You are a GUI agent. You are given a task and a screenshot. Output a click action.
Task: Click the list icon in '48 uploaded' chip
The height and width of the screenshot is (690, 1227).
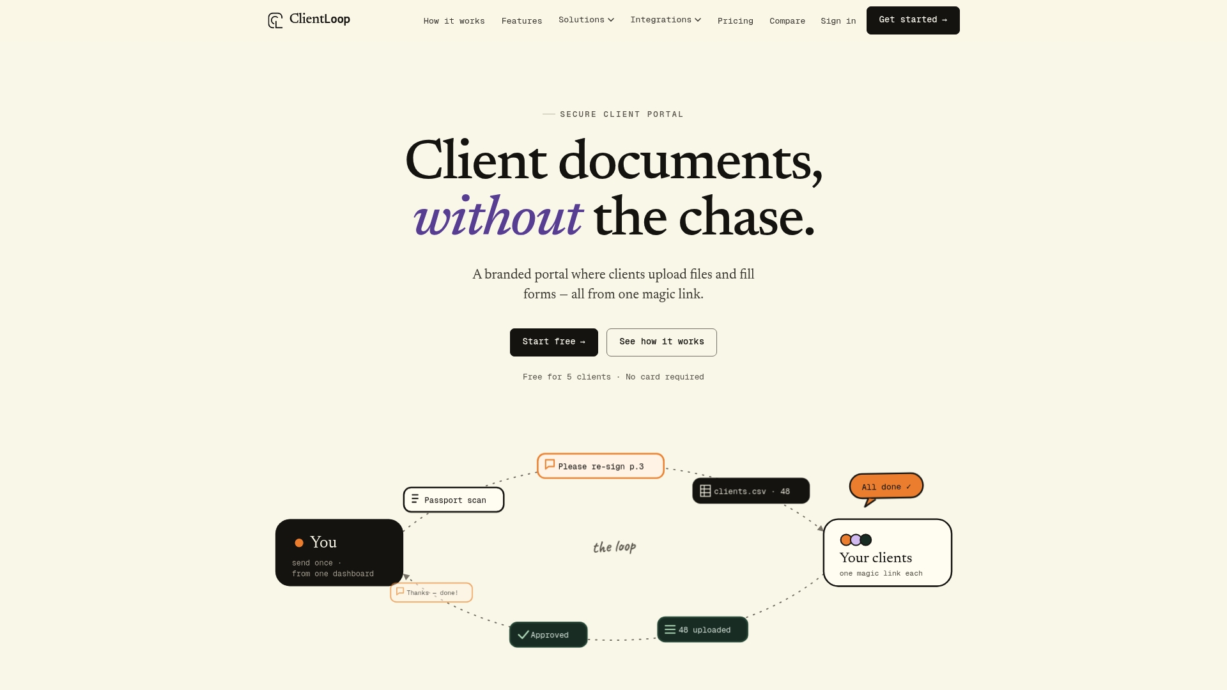[x=670, y=629]
